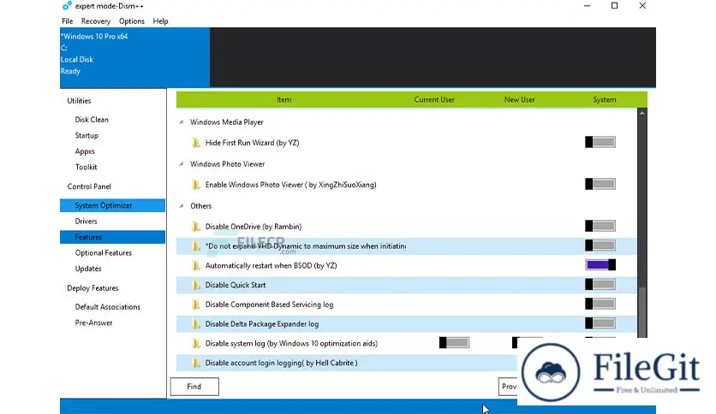The width and height of the screenshot is (716, 414).
Task: Select Startup in sidebar
Action: [87, 135]
